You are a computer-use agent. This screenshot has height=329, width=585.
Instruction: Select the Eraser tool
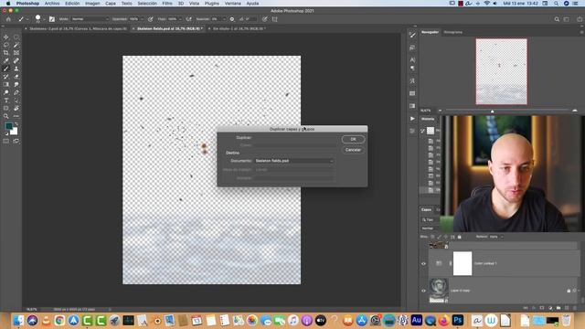[16, 77]
